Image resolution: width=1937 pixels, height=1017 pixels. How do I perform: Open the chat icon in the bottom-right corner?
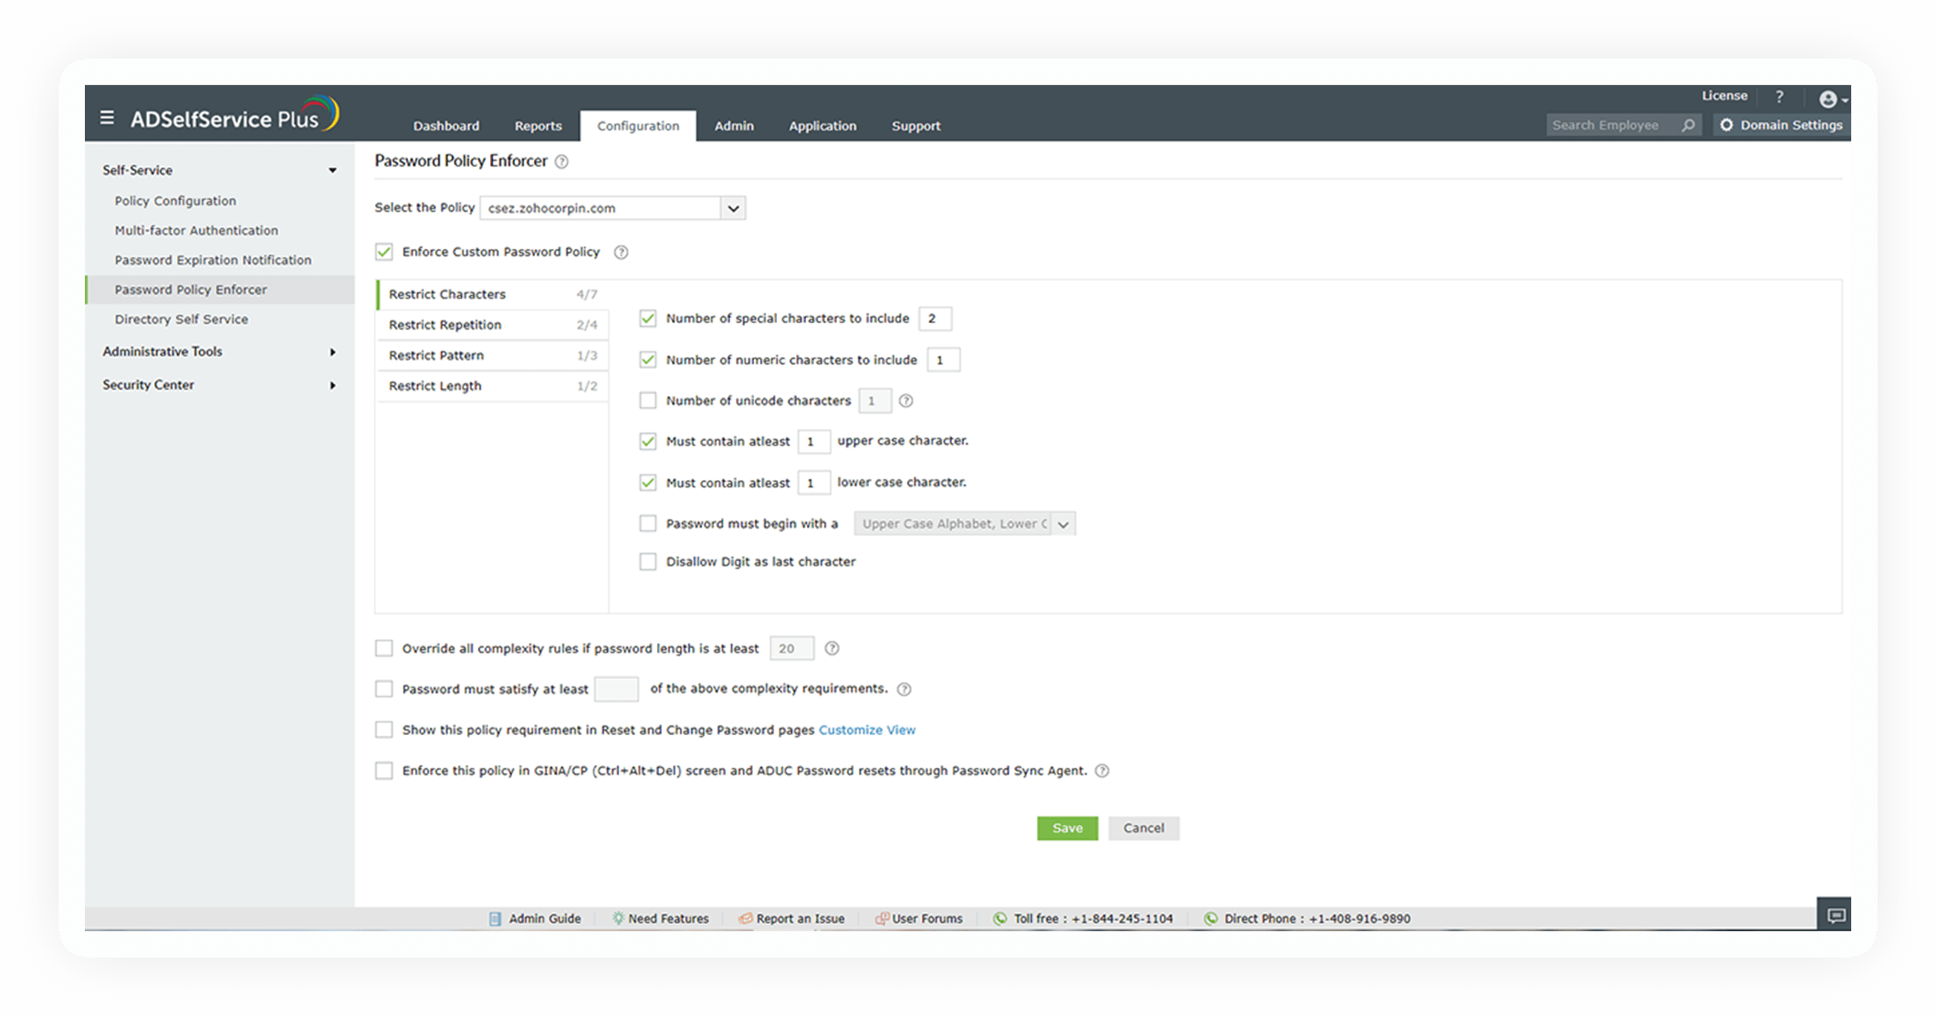click(x=1835, y=915)
